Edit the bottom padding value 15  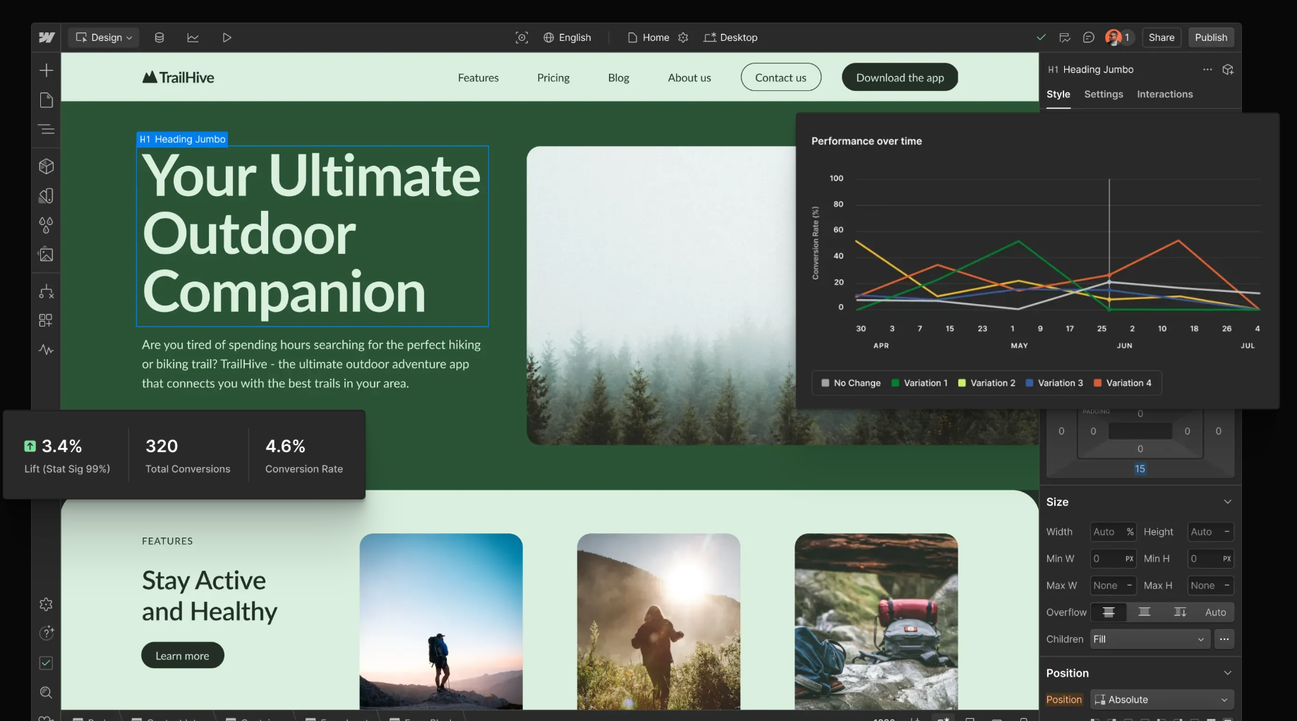(1139, 468)
